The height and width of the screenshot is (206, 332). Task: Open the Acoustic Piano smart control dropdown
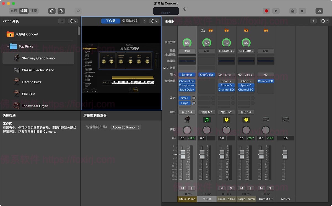(x=126, y=127)
